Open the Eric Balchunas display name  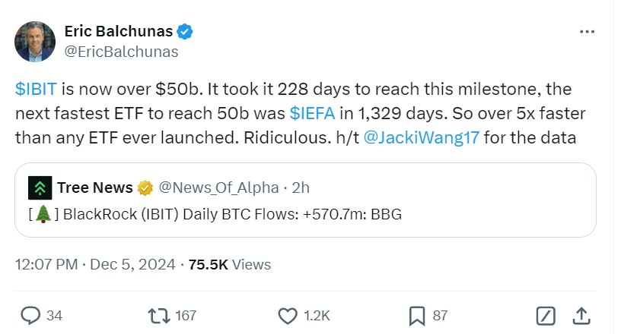point(119,31)
